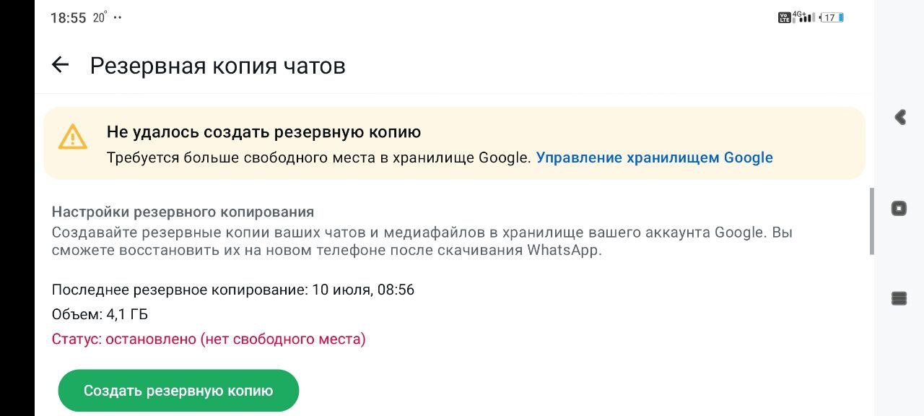924x416 pixels.
Task: Click the vertical scrollbar on right edge
Action: (871, 220)
